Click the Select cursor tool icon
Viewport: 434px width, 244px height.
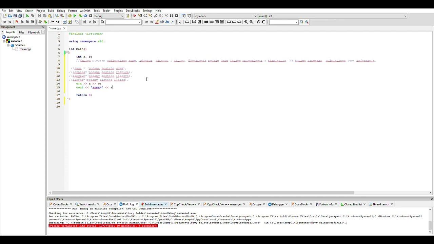(x=180, y=22)
